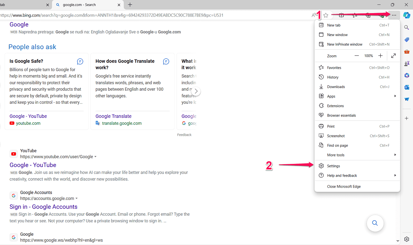
Task: Show next People also ask cards
Action: pos(196,91)
